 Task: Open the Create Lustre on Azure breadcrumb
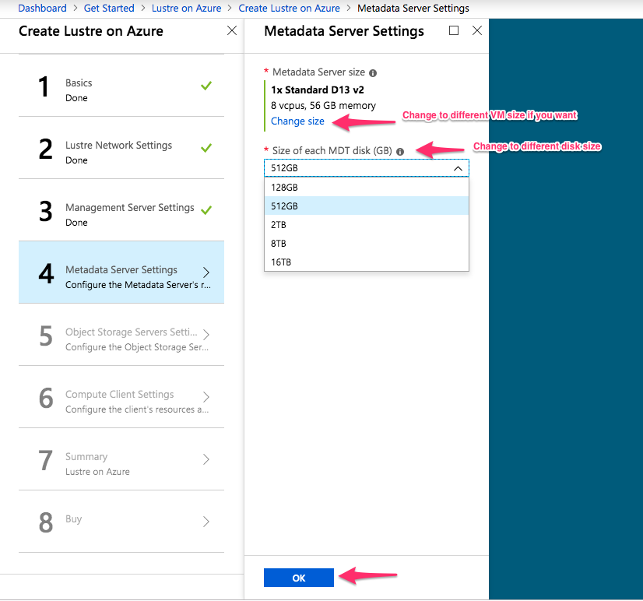tap(289, 9)
